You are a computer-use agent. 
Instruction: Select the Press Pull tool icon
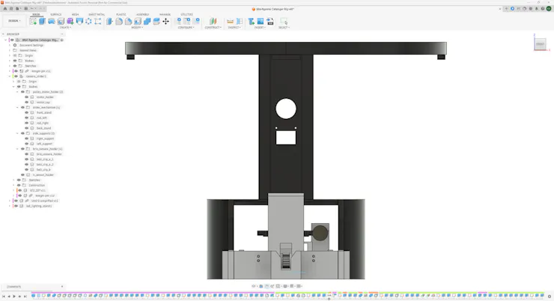pyautogui.click(x=109, y=22)
